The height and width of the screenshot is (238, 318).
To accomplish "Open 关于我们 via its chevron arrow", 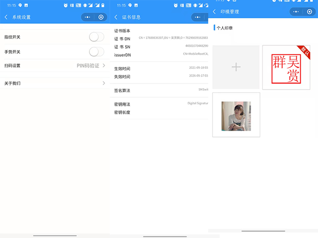I will 104,83.
